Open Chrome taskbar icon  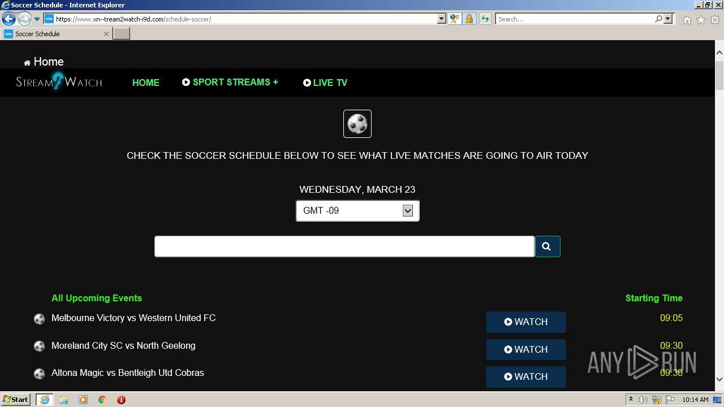tap(102, 400)
